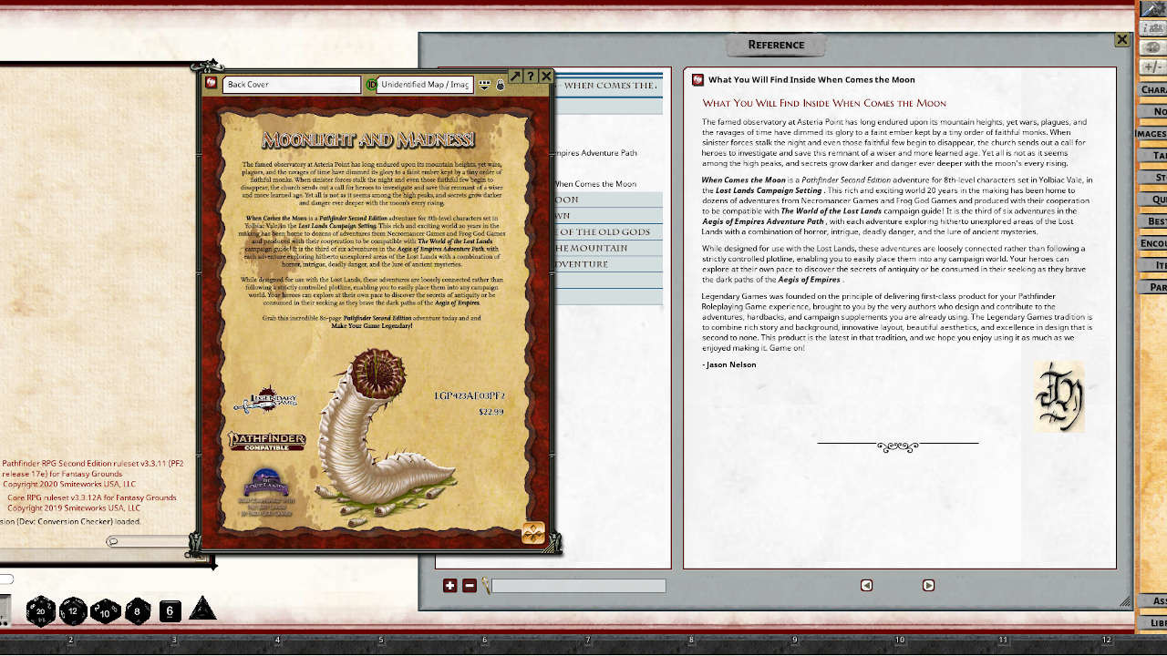Viewport: 1167px width, 656px height.
Task: Click the chat input field bottom left
Action: pyautogui.click(x=146, y=540)
